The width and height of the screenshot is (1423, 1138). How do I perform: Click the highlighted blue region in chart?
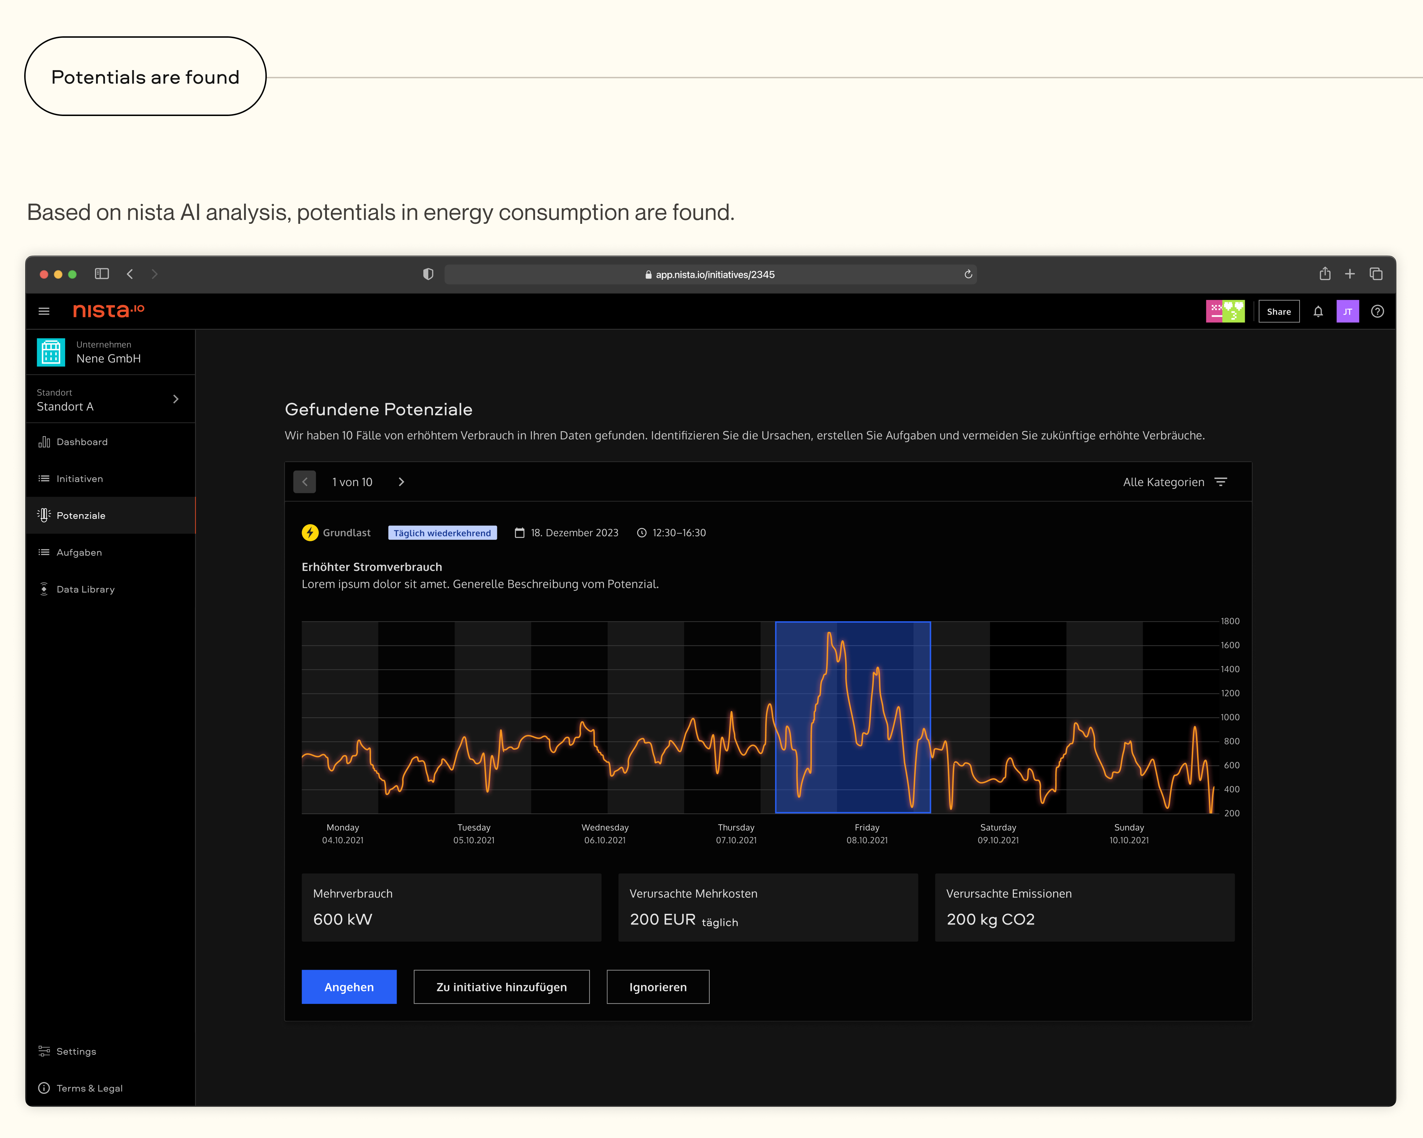(852, 717)
